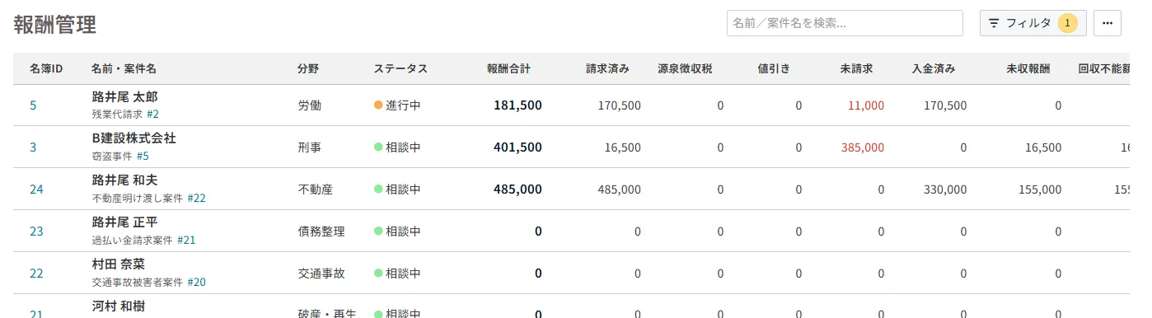1152x318 pixels.
Task: Sort by 値引き column header
Action: pos(774,68)
